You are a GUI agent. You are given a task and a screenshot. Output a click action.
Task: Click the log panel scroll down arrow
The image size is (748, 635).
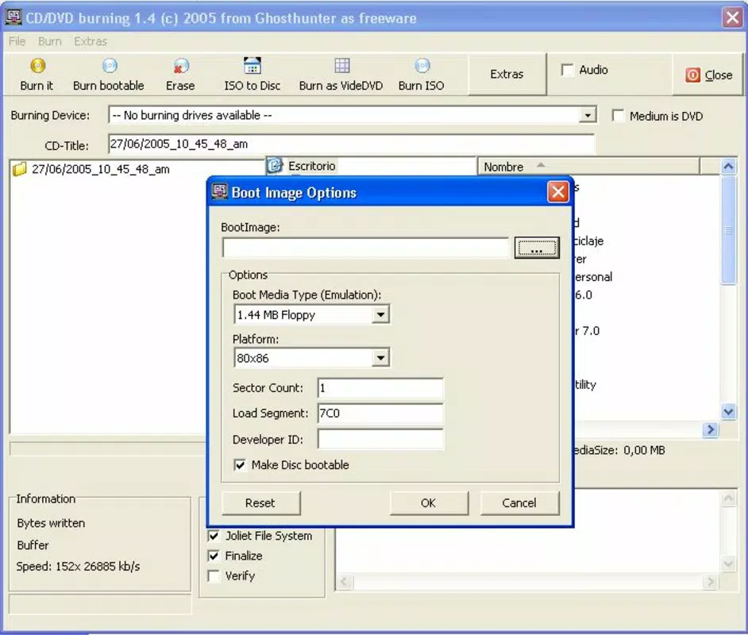[x=728, y=564]
